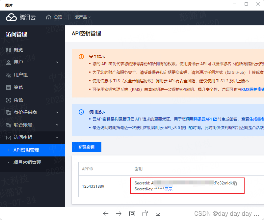Go to previous image arrow
The height and width of the screenshot is (220, 264).
[x=106, y=214]
